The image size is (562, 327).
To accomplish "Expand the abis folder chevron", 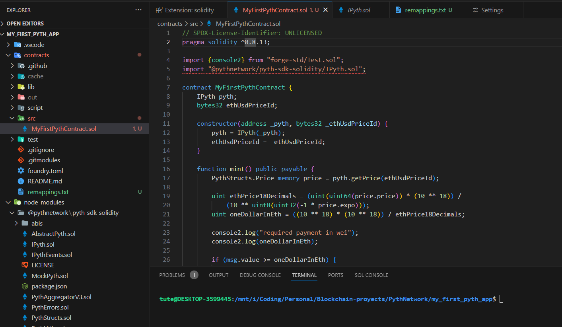I will tap(16, 223).
